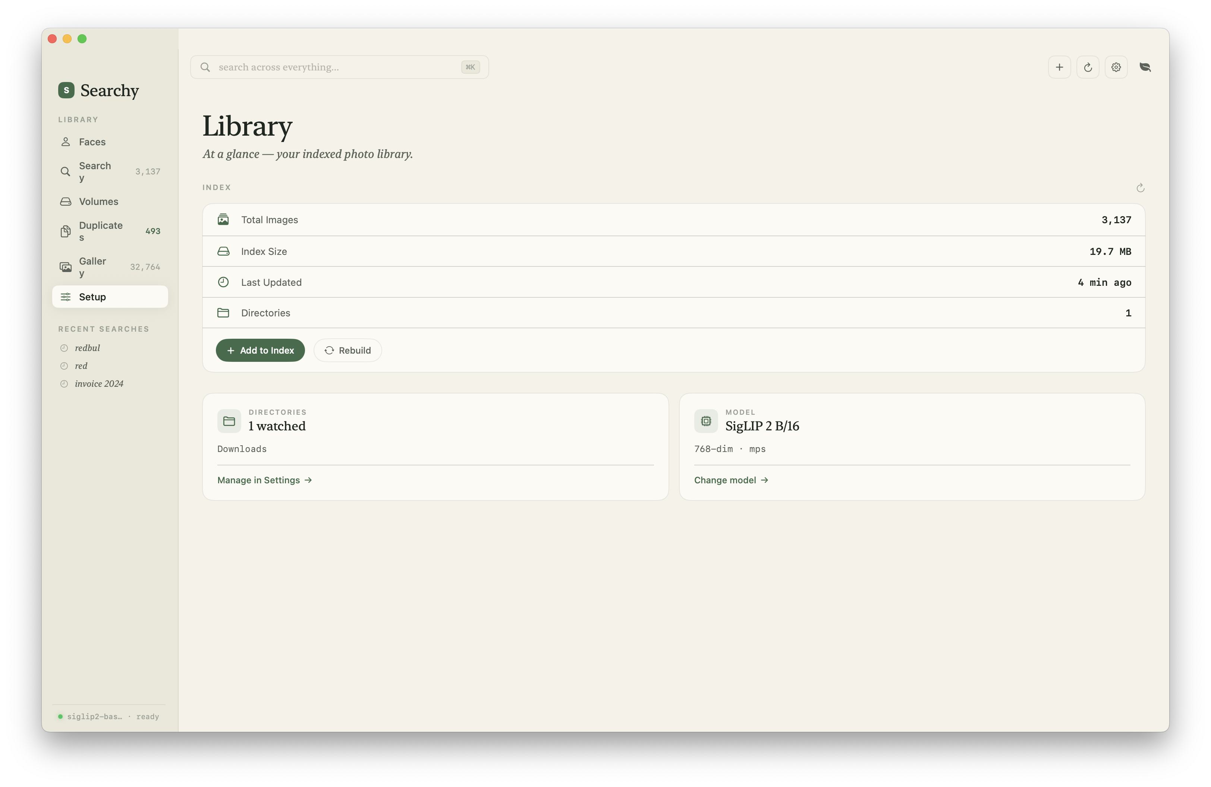Click the 'Downloads' directory name
The image size is (1211, 787).
pyautogui.click(x=242, y=449)
